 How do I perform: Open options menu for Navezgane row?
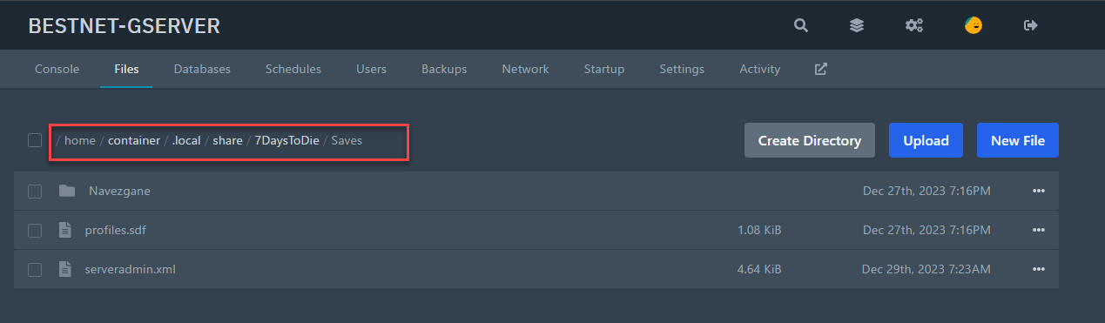click(x=1038, y=191)
